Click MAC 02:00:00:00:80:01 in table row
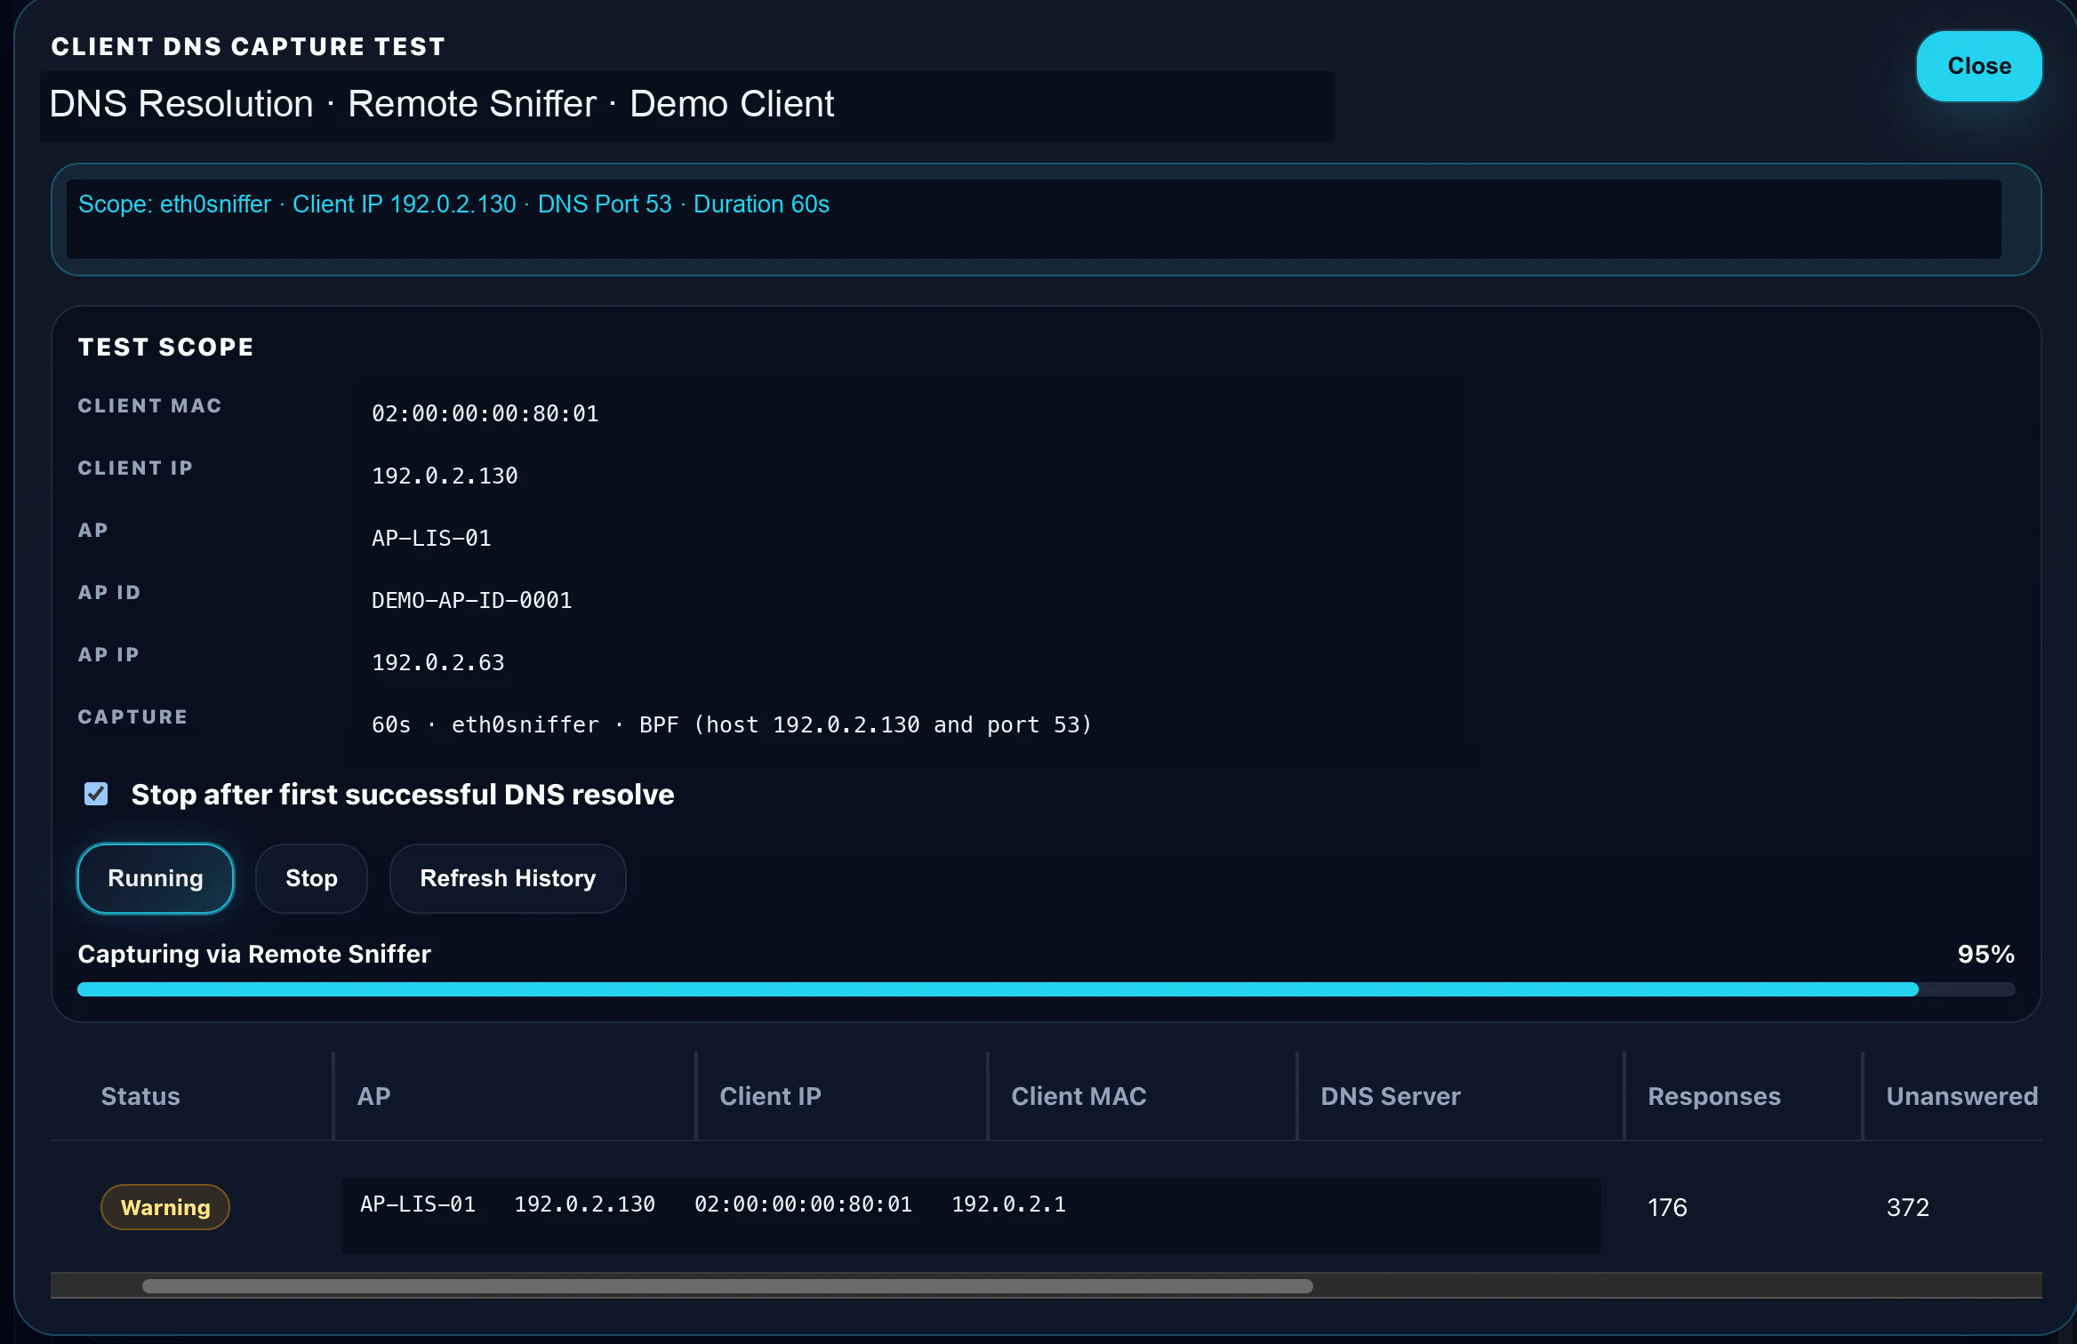 coord(803,1204)
